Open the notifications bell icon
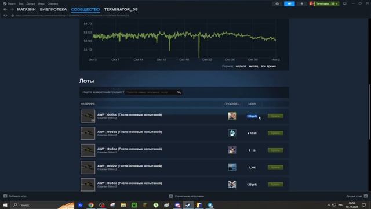 (301, 4)
